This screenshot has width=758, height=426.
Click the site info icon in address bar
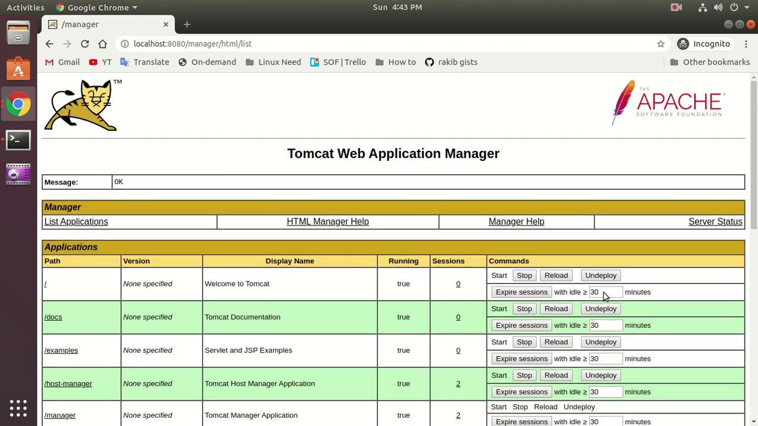124,44
